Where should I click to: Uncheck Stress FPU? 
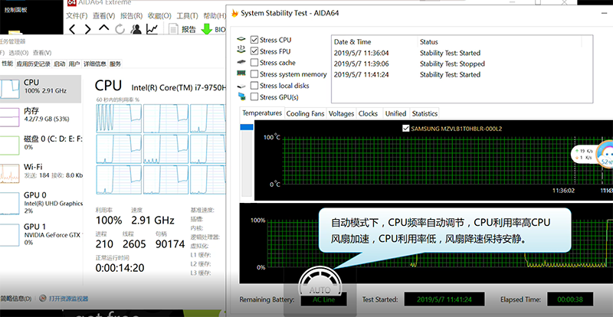click(x=254, y=51)
